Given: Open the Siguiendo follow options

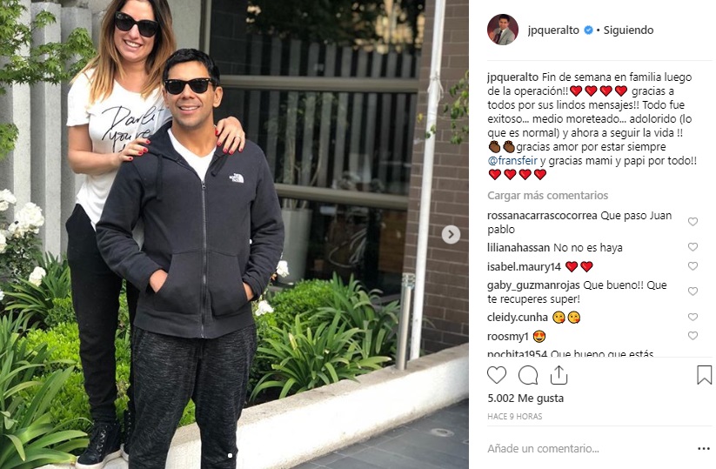Looking at the screenshot, I should 628,30.
